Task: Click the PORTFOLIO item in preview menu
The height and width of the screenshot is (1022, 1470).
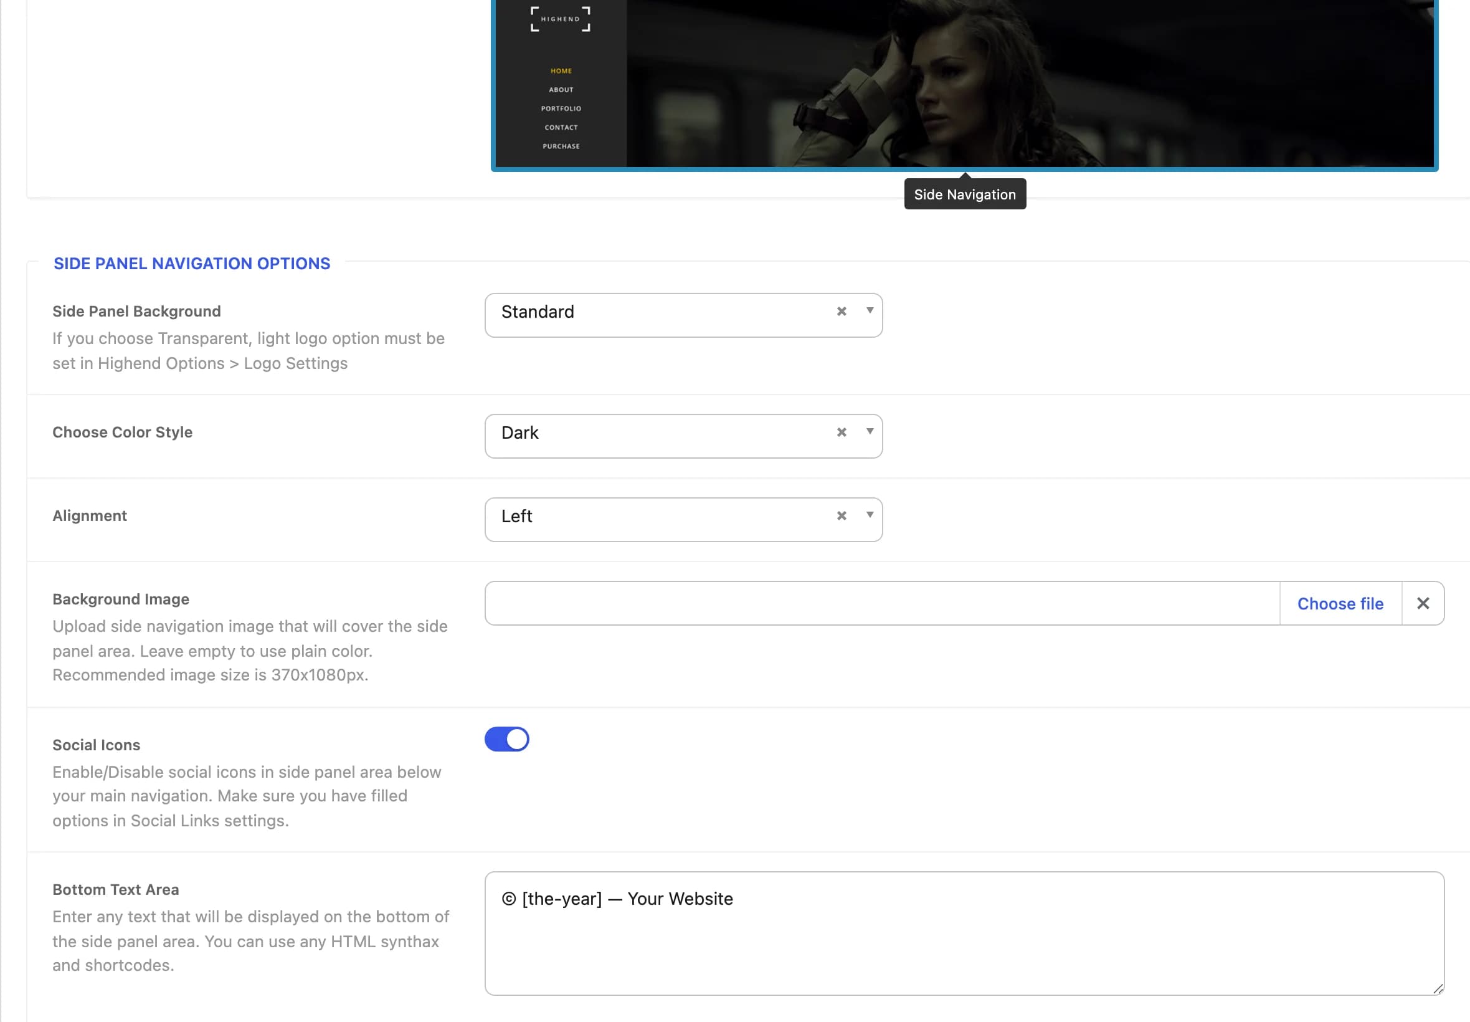Action: pos(561,109)
